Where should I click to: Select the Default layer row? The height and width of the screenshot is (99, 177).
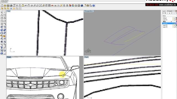[169, 18]
